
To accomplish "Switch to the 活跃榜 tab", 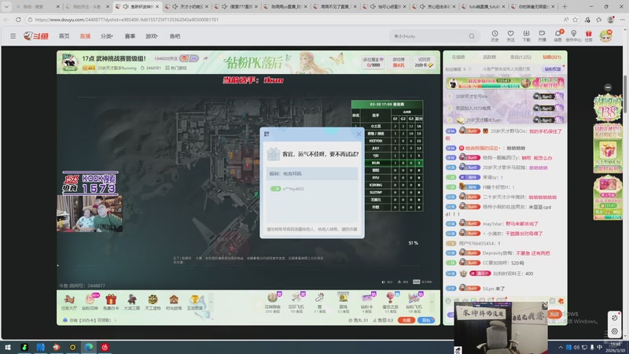I will [489, 57].
